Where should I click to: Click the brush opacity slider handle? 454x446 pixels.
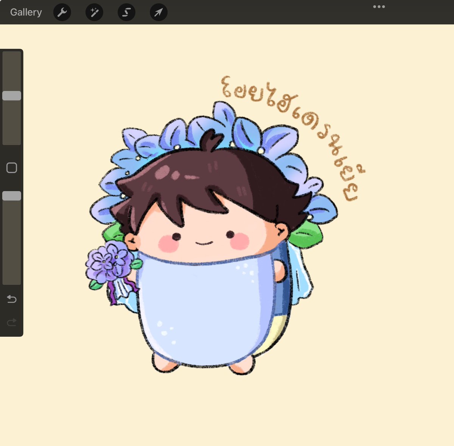coord(12,195)
